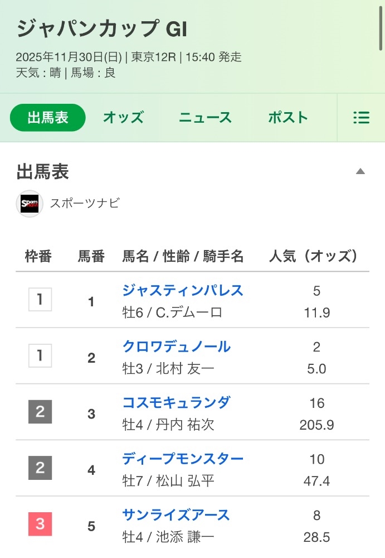Click the page scrollbar at top right
Viewport: 385px width, 558px height.
coord(381,21)
